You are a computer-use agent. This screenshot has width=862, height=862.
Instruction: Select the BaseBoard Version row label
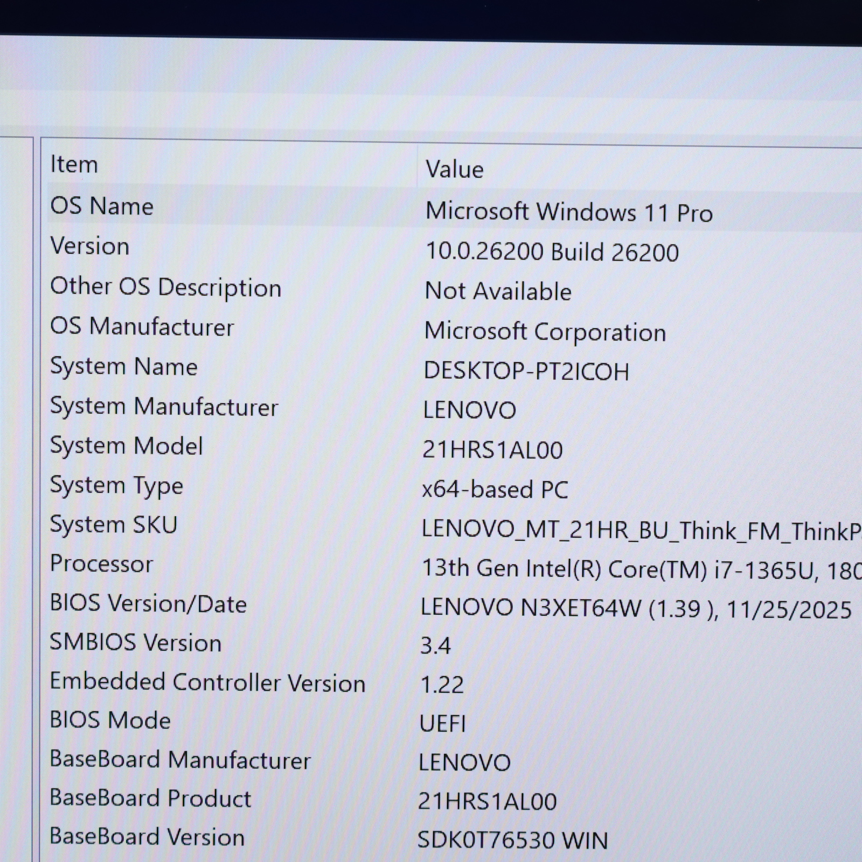[147, 837]
